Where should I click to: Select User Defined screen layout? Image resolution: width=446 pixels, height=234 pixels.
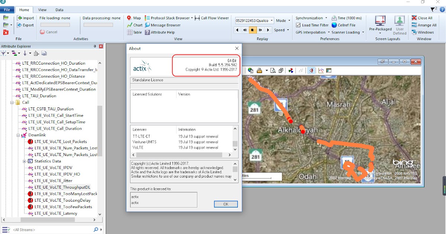[x=400, y=25]
